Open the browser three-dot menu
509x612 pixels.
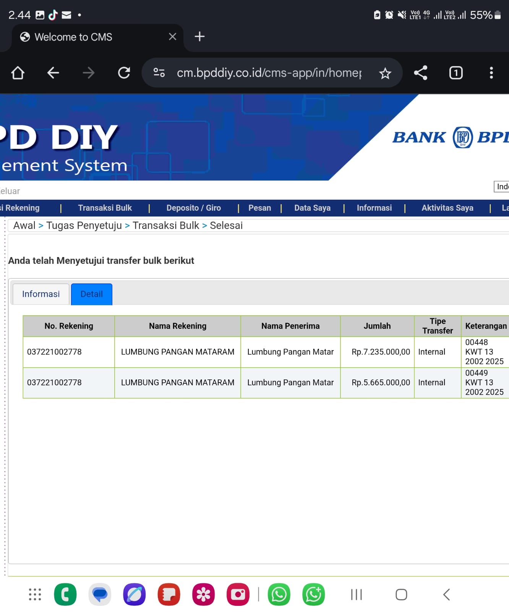[491, 73]
